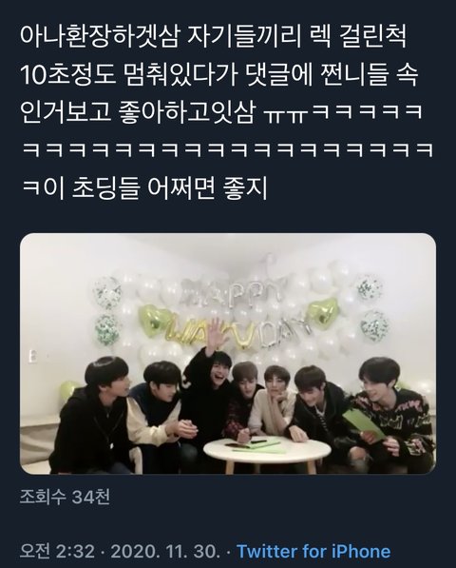Open the Twitter for iPhone source link

pyautogui.click(x=313, y=552)
